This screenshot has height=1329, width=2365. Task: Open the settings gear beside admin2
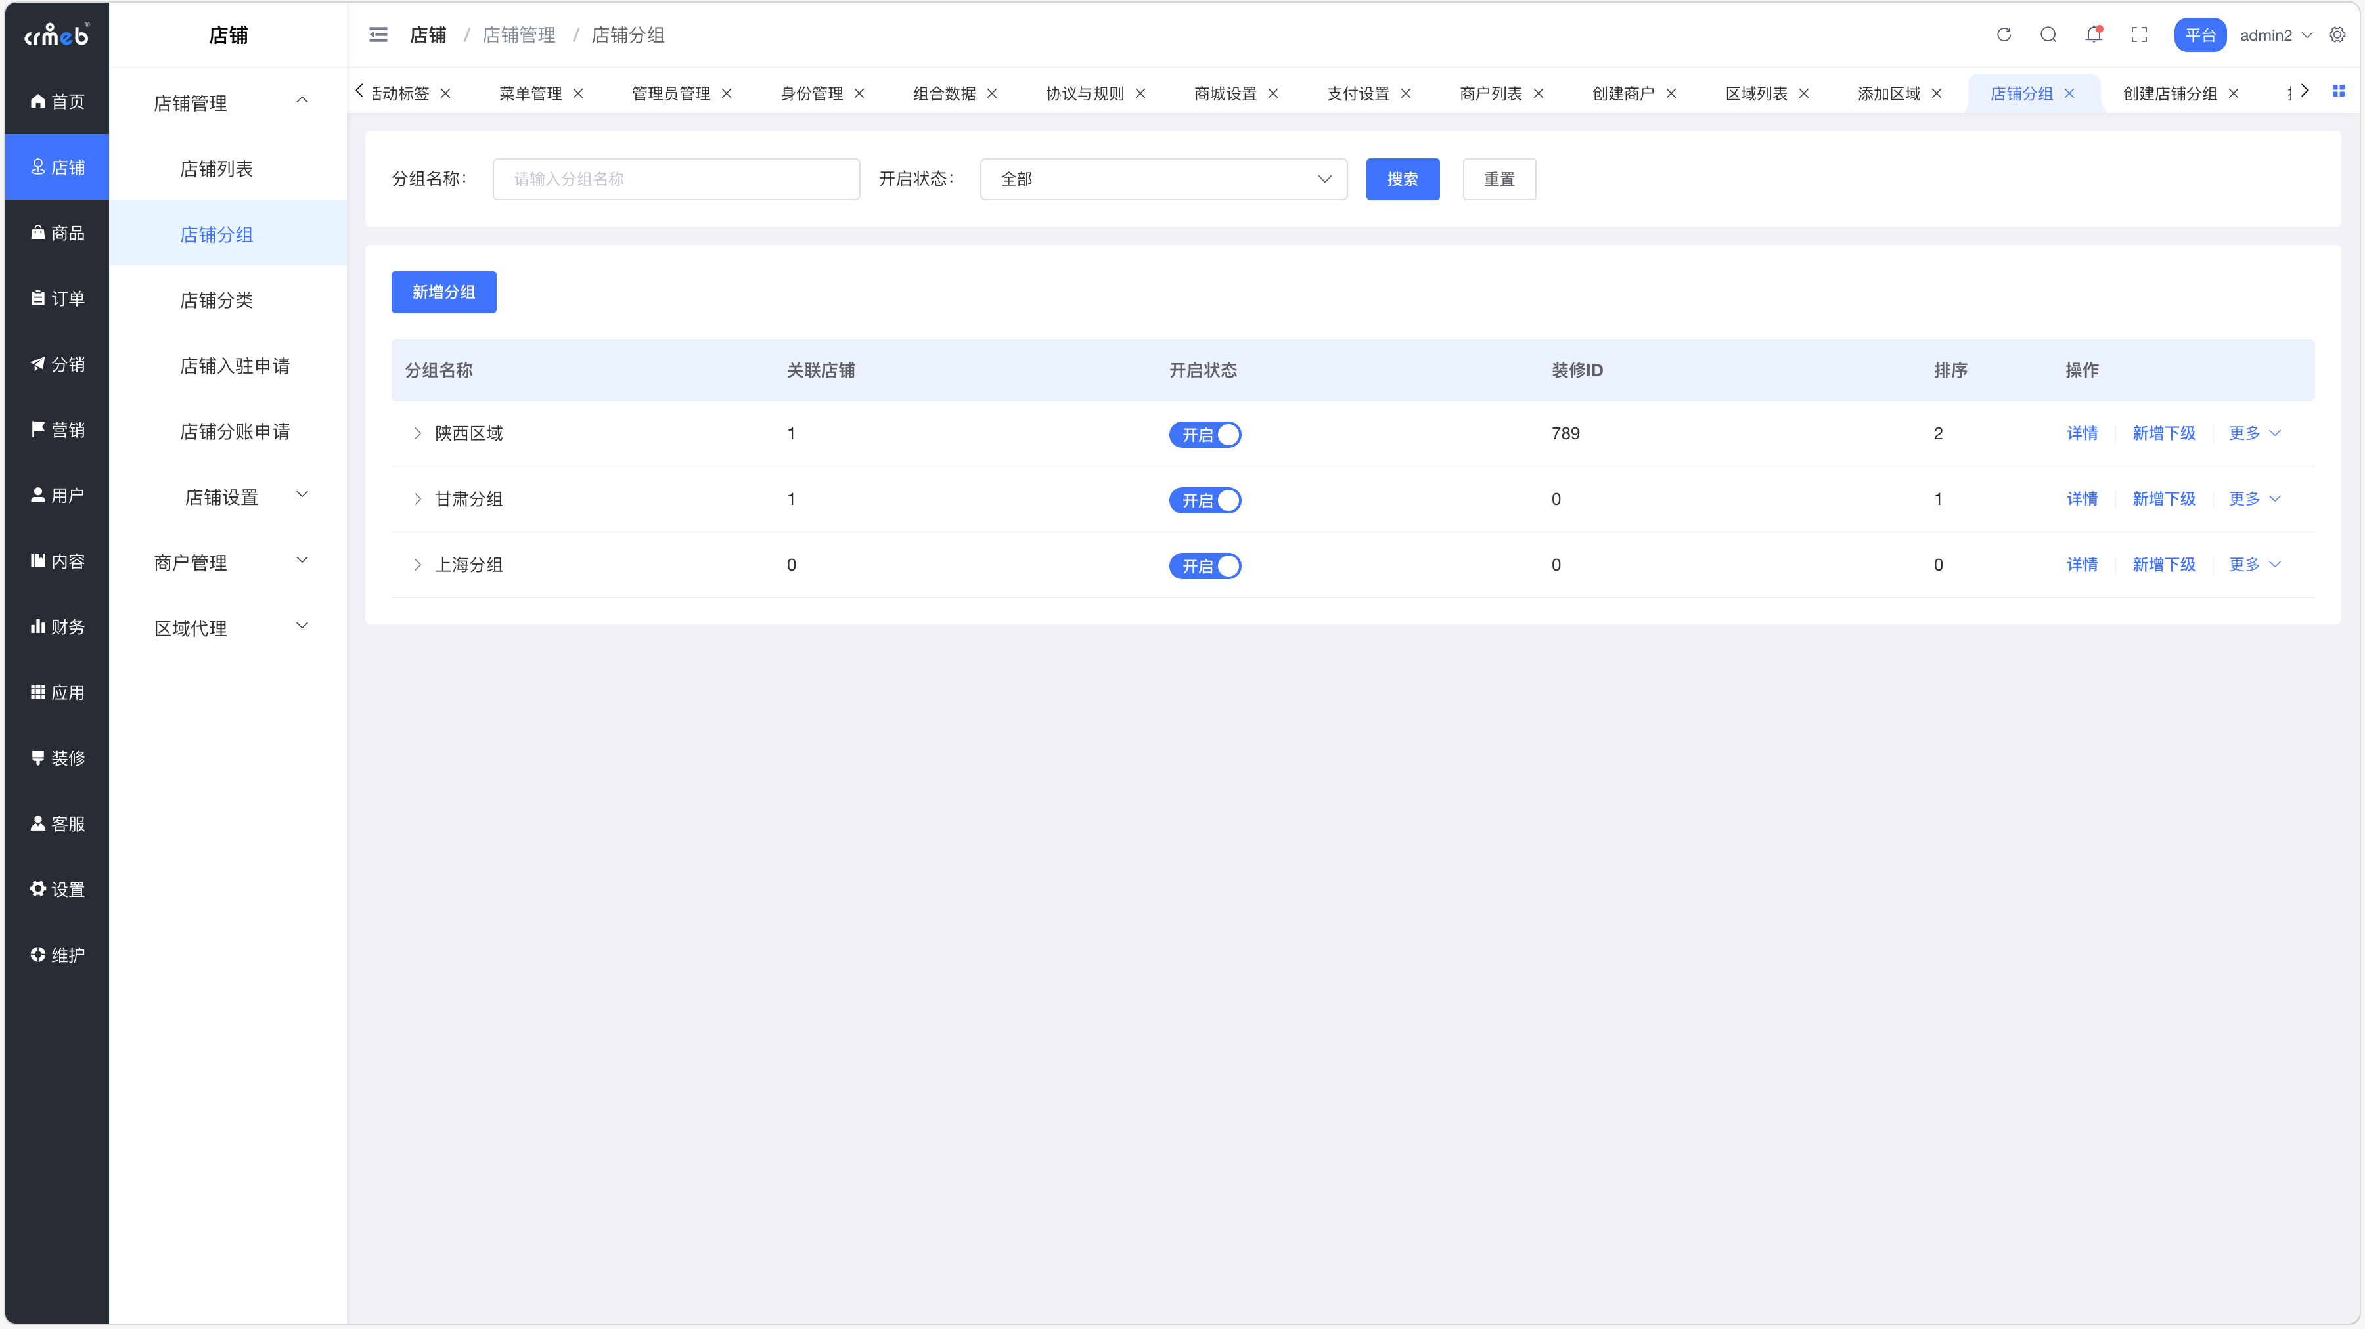(2337, 35)
